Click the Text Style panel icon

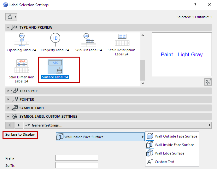click(15, 91)
